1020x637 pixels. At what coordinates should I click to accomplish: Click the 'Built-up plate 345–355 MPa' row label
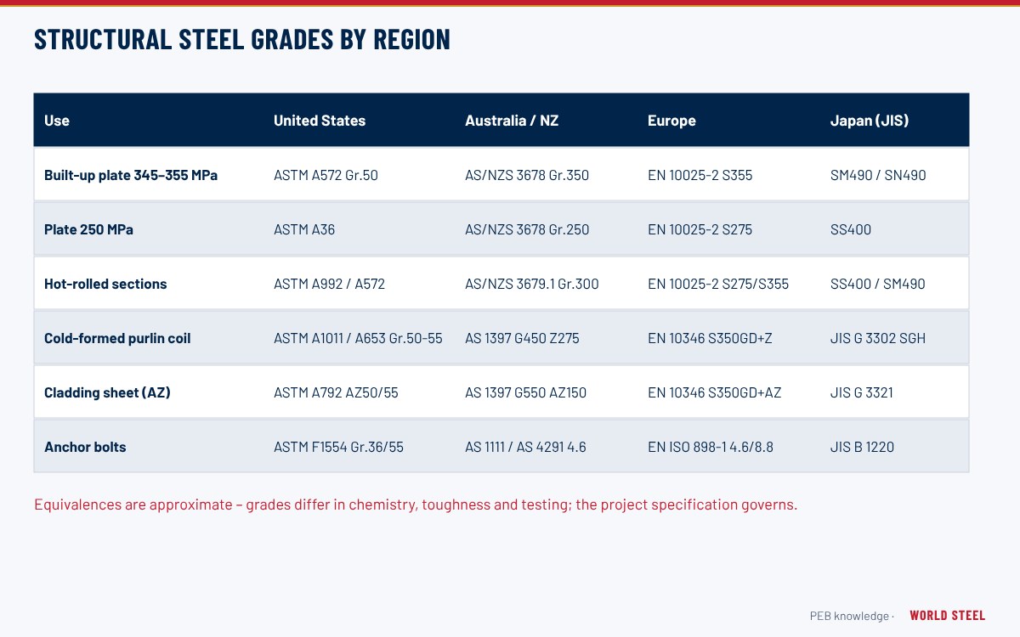point(131,175)
